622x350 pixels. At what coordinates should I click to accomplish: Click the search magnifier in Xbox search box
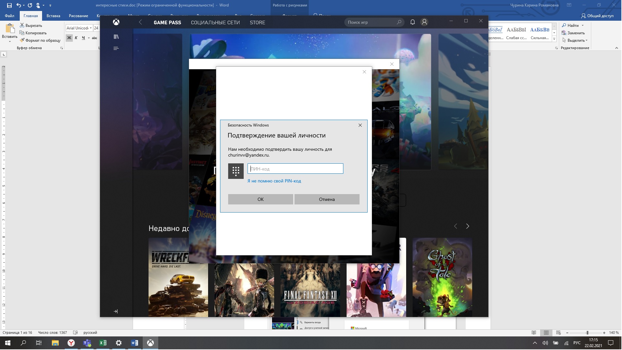[399, 22]
